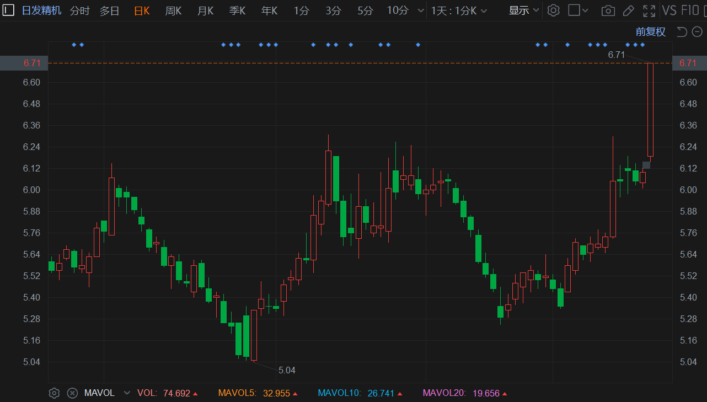Open the 1天:1分K dropdown
The height and width of the screenshot is (402, 707).
(459, 10)
